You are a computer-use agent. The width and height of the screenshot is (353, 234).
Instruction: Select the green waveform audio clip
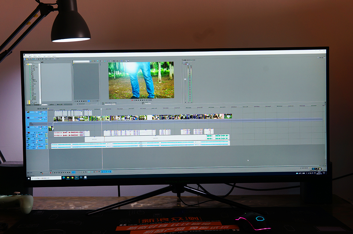[x=218, y=137]
